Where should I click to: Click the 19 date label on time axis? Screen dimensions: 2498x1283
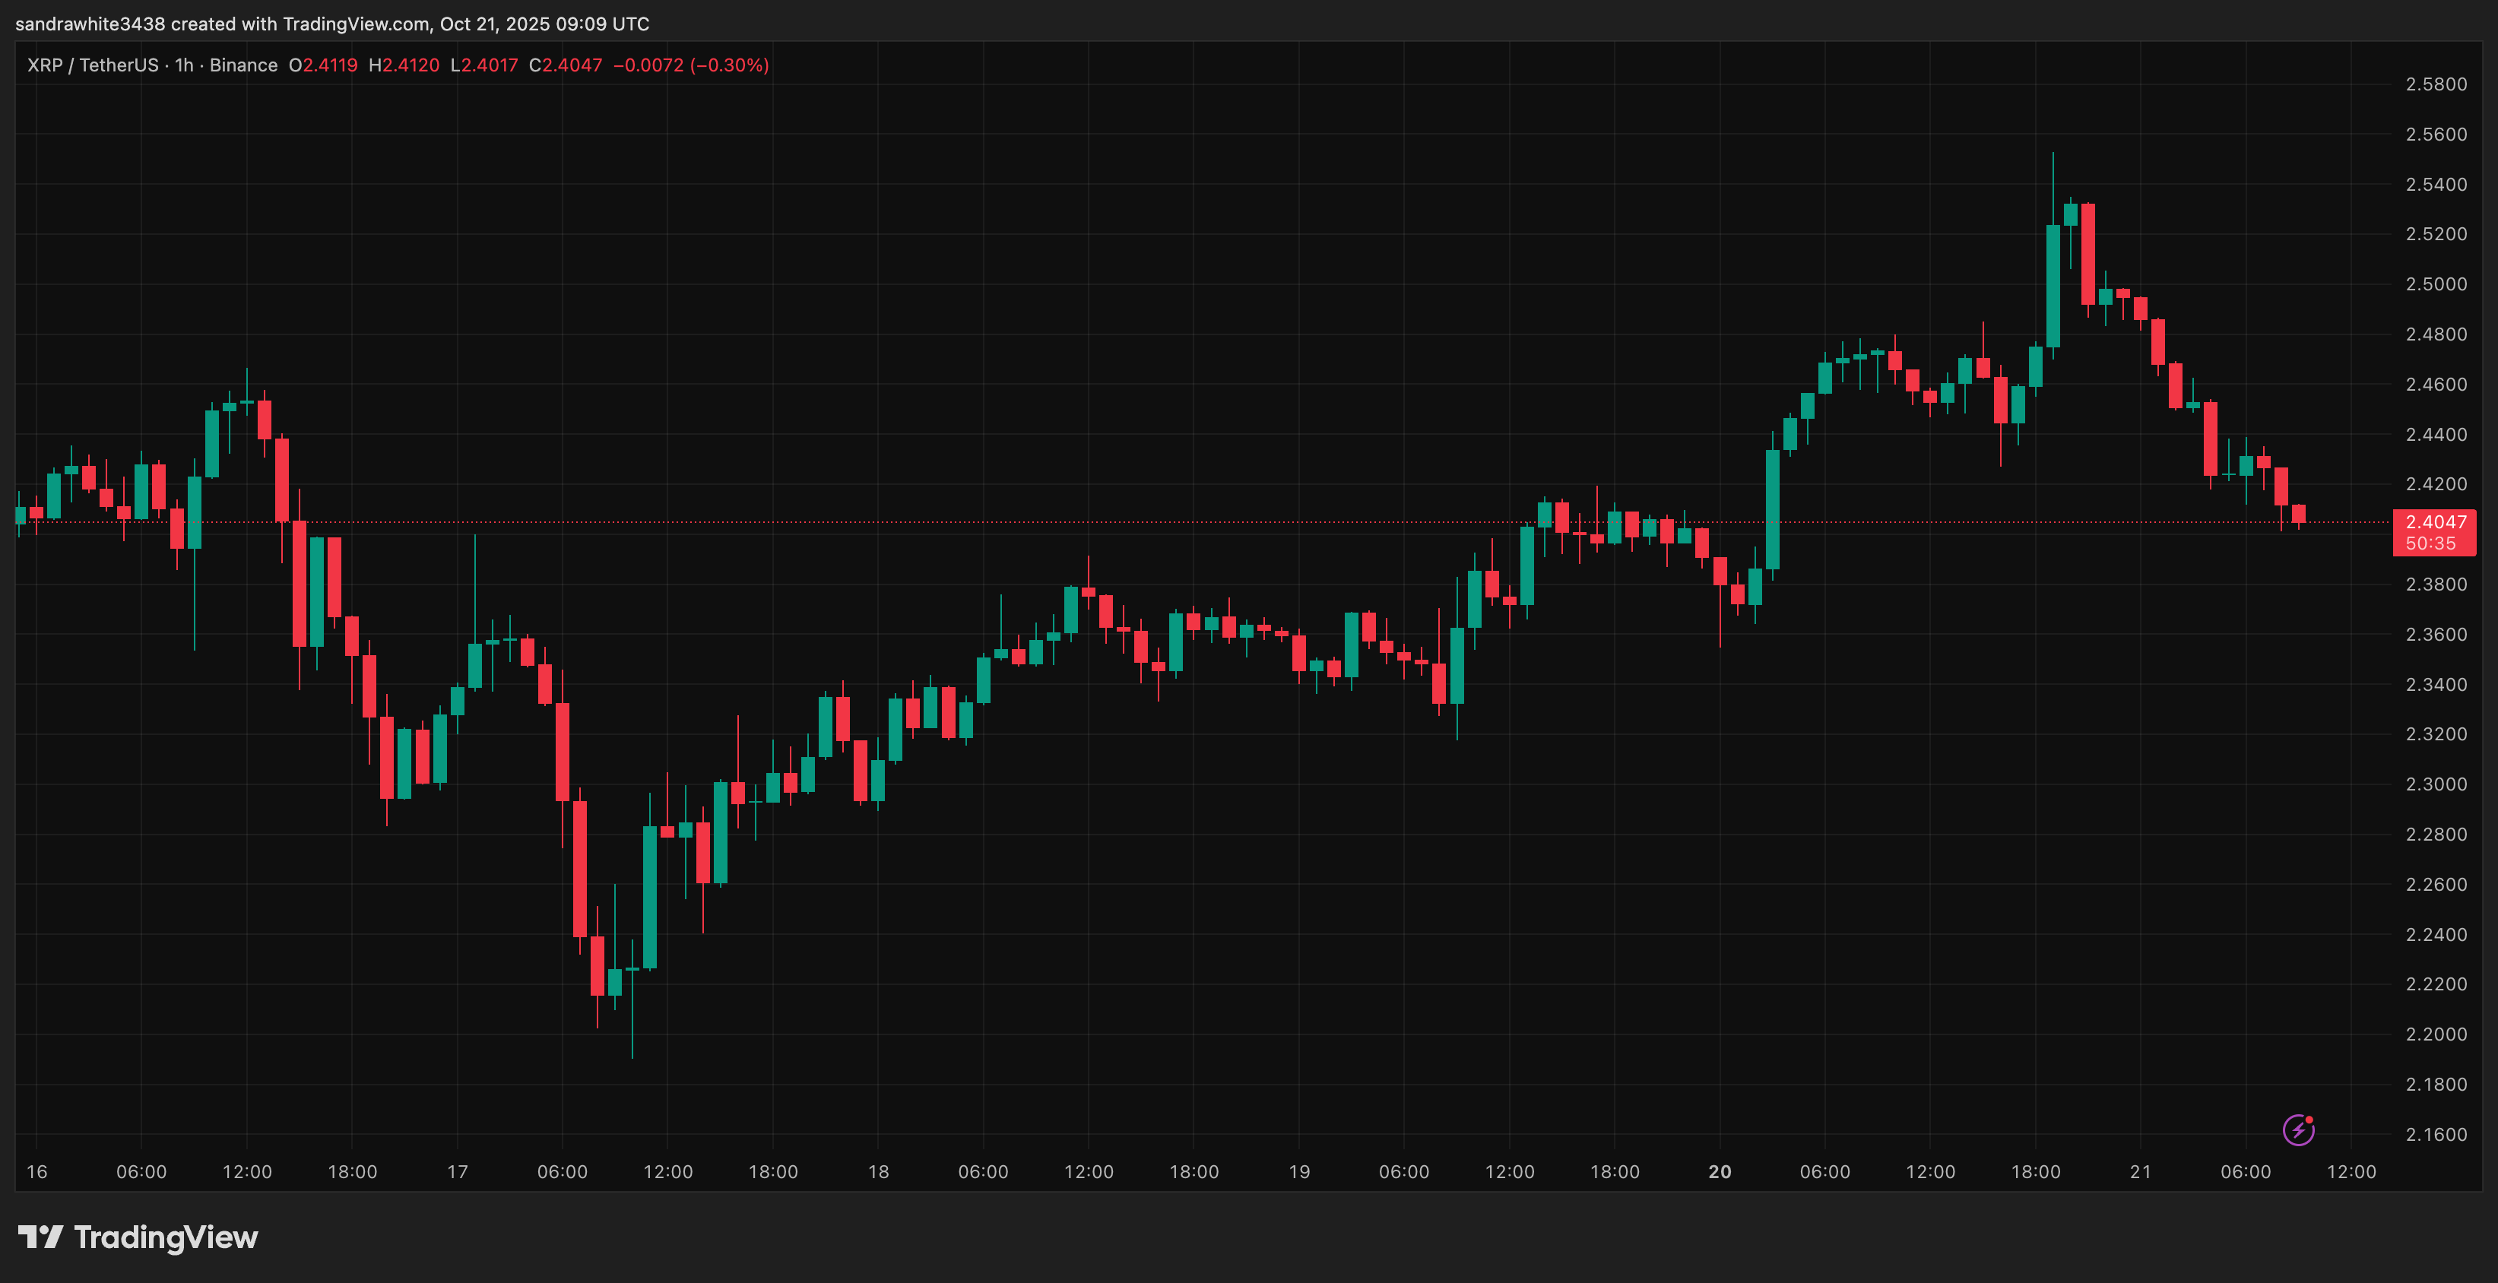point(1298,1171)
